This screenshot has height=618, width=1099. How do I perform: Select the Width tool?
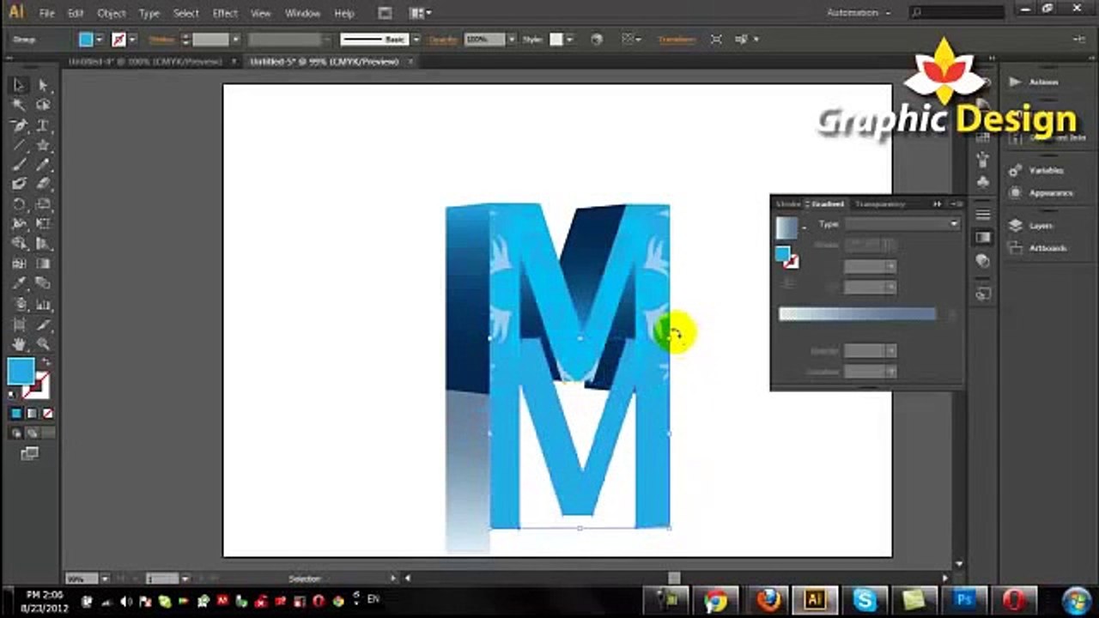tap(19, 224)
